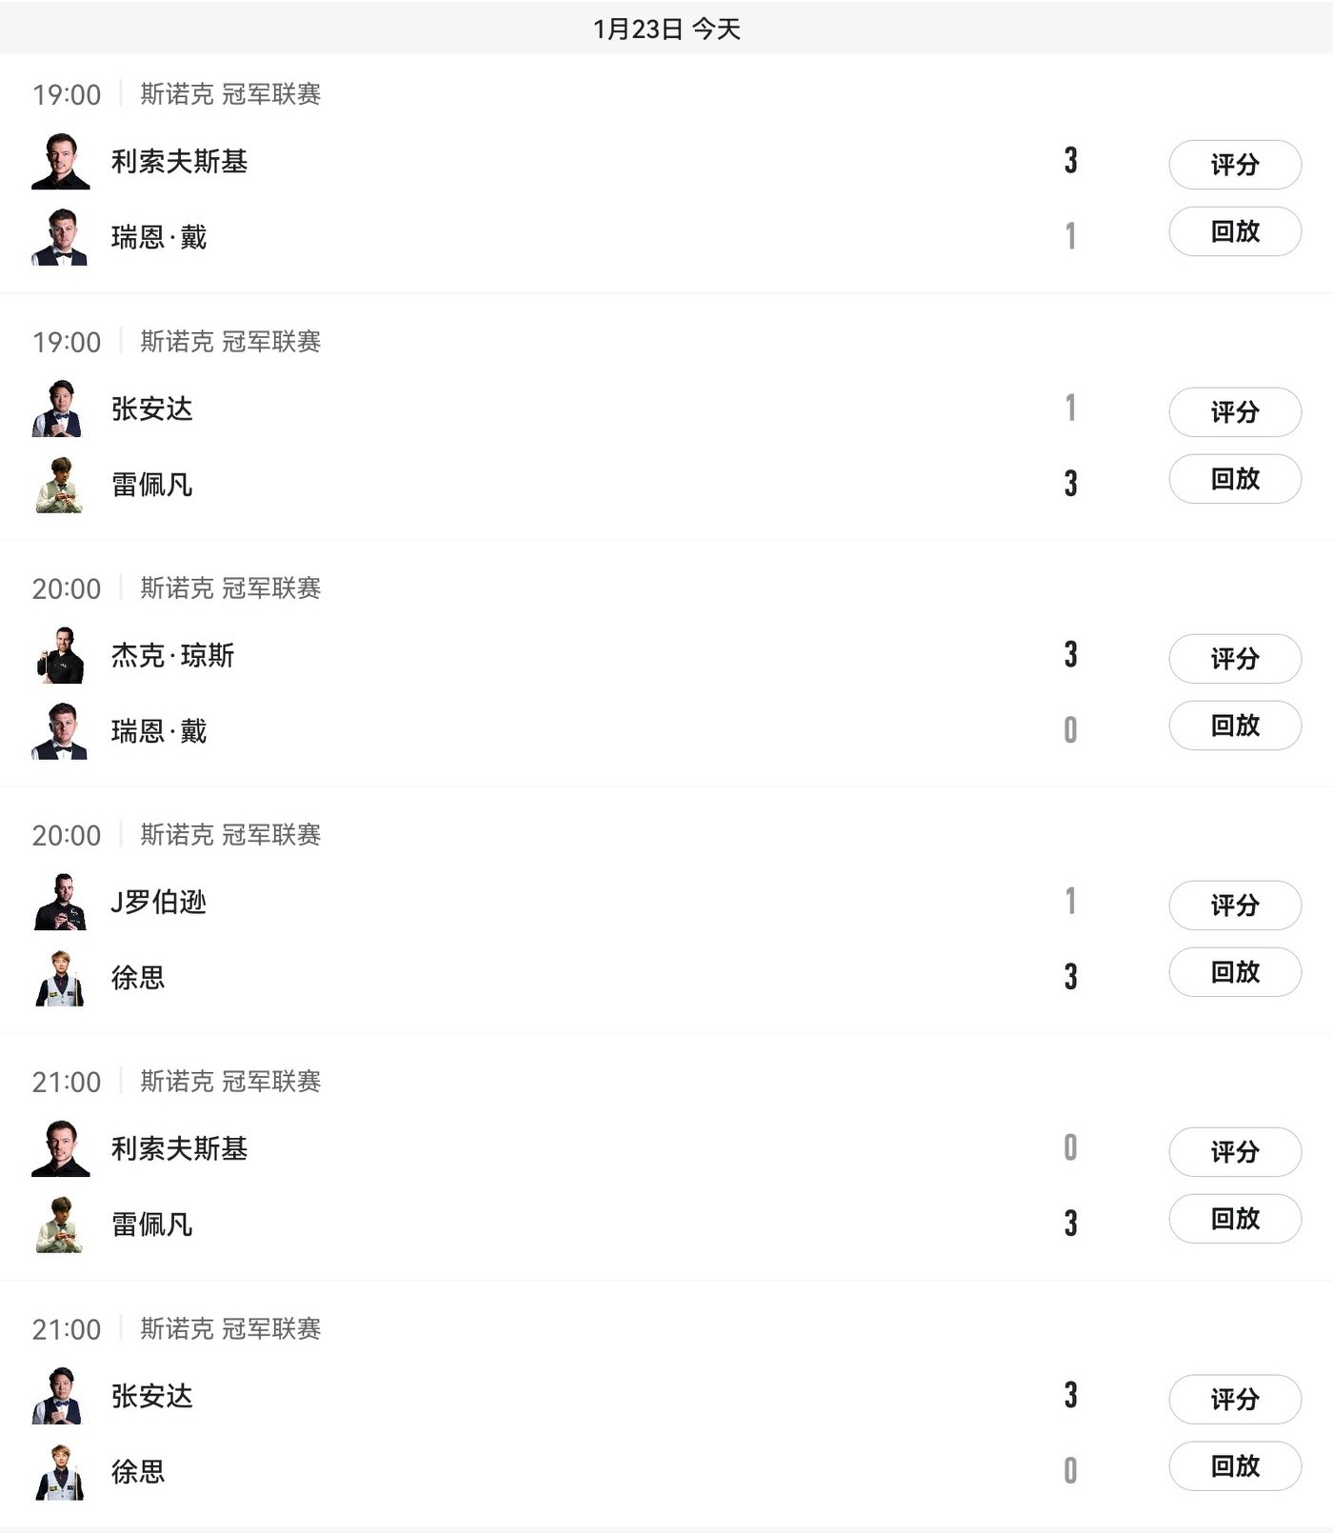Screen dimensions: 1333x1533
Task: Watch 回放 of J罗伯逊 vs 徐思
Action: (1235, 972)
